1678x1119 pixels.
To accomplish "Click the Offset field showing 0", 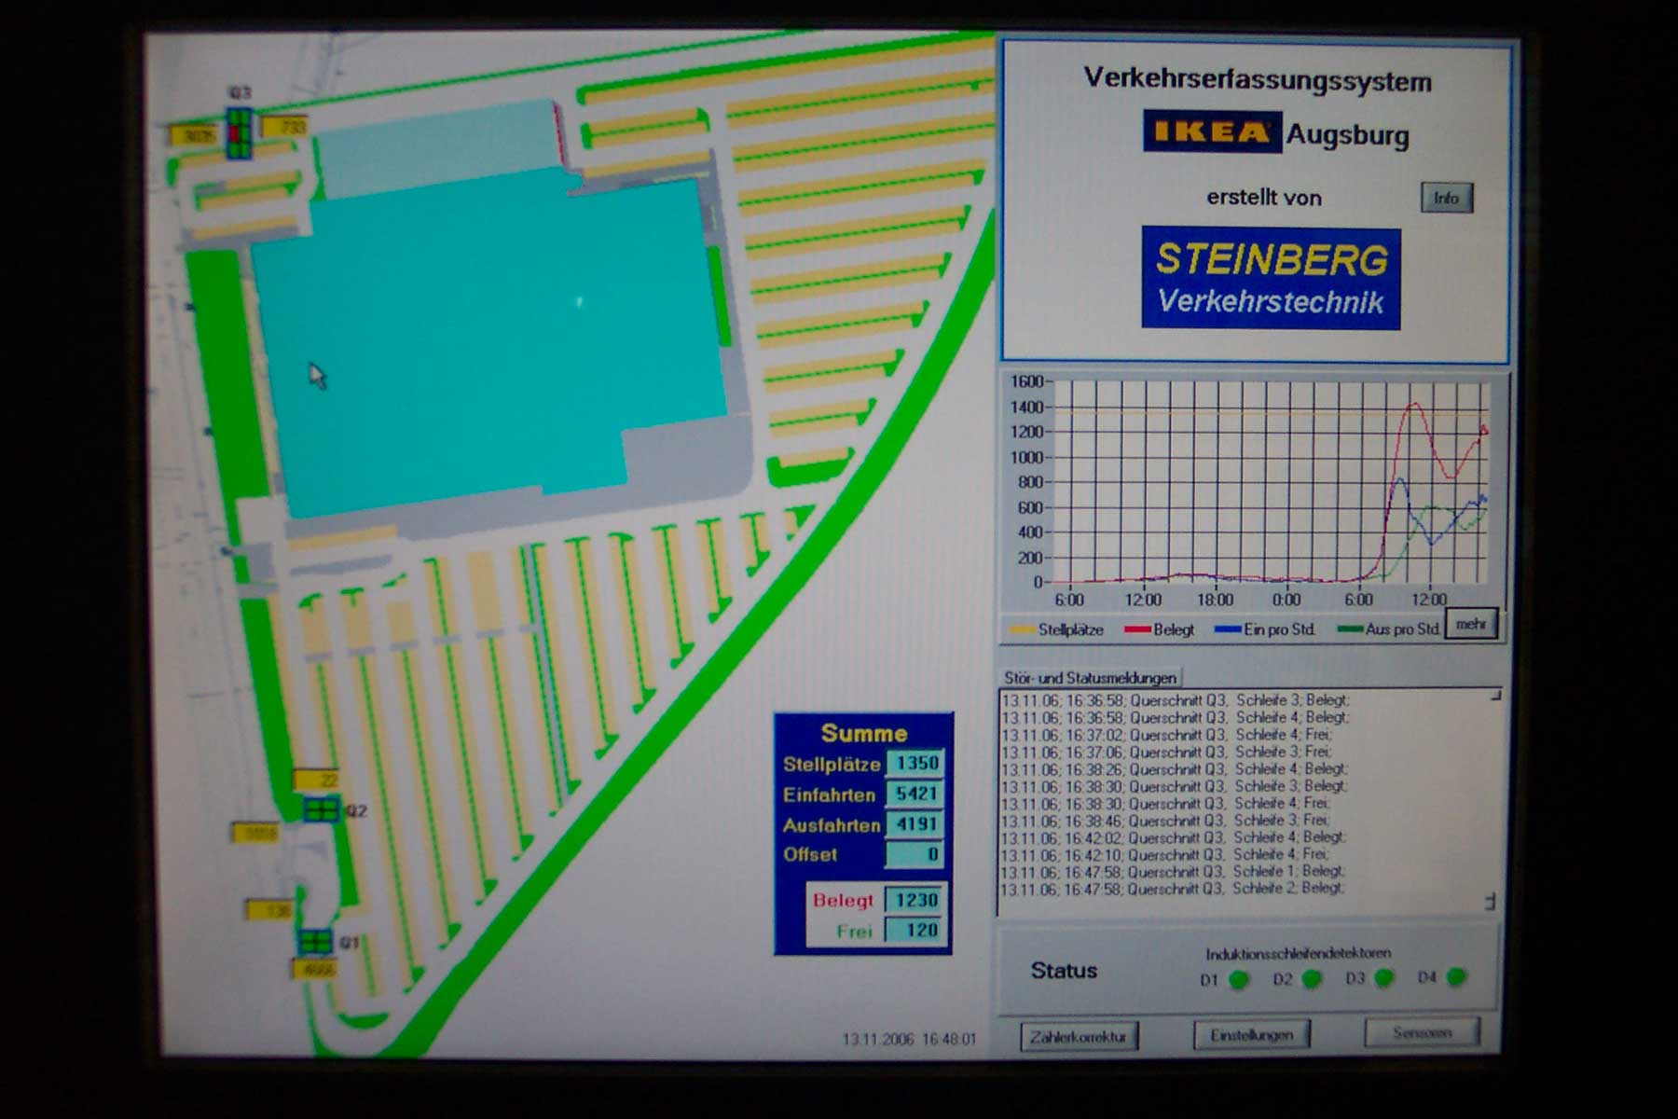I will pyautogui.click(x=915, y=854).
